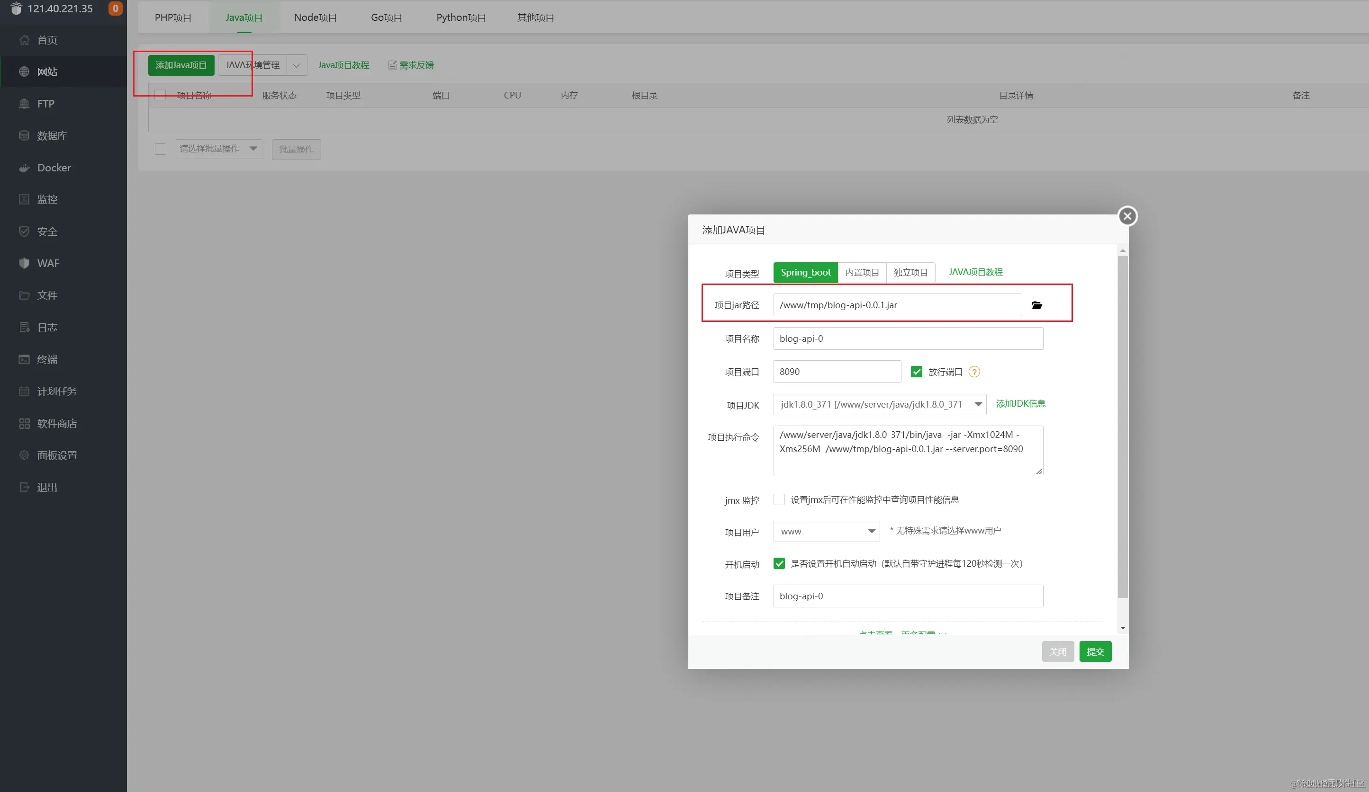This screenshot has height=792, width=1369.
Task: Uncheck the release port checkbox
Action: pyautogui.click(x=917, y=372)
